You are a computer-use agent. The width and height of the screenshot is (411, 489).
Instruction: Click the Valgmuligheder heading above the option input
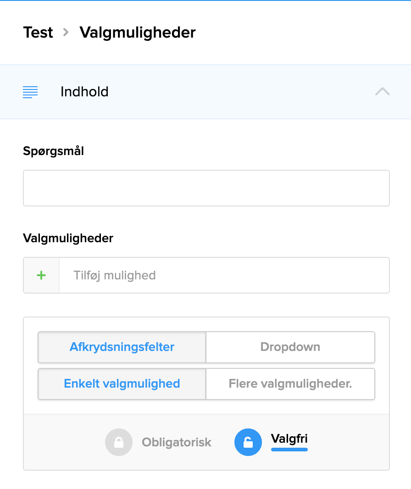tap(67, 238)
